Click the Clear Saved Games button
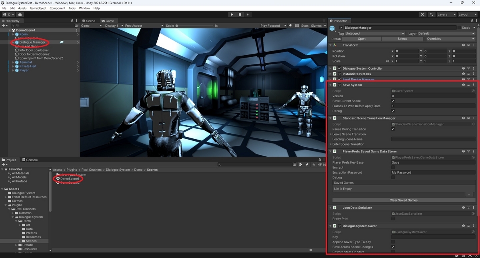 point(404,200)
